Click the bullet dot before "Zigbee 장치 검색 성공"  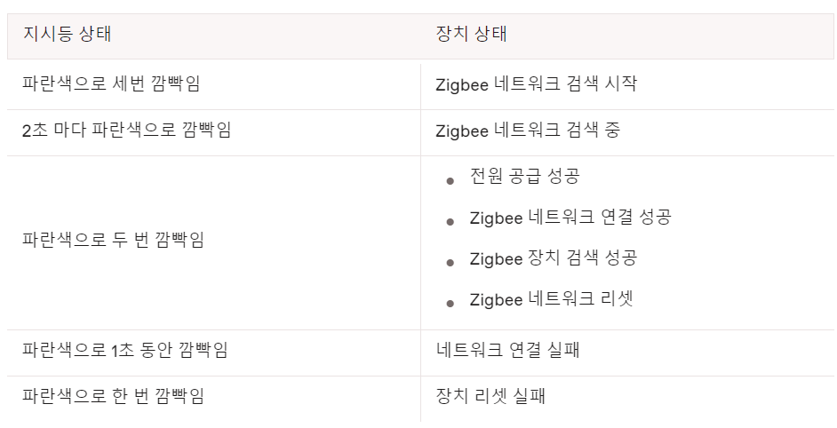point(450,262)
